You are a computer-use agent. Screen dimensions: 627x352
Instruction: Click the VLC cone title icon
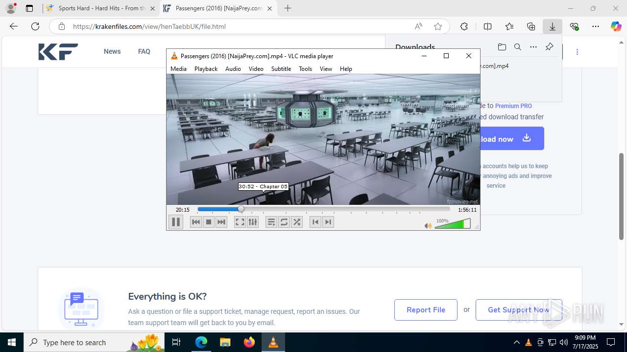click(174, 56)
